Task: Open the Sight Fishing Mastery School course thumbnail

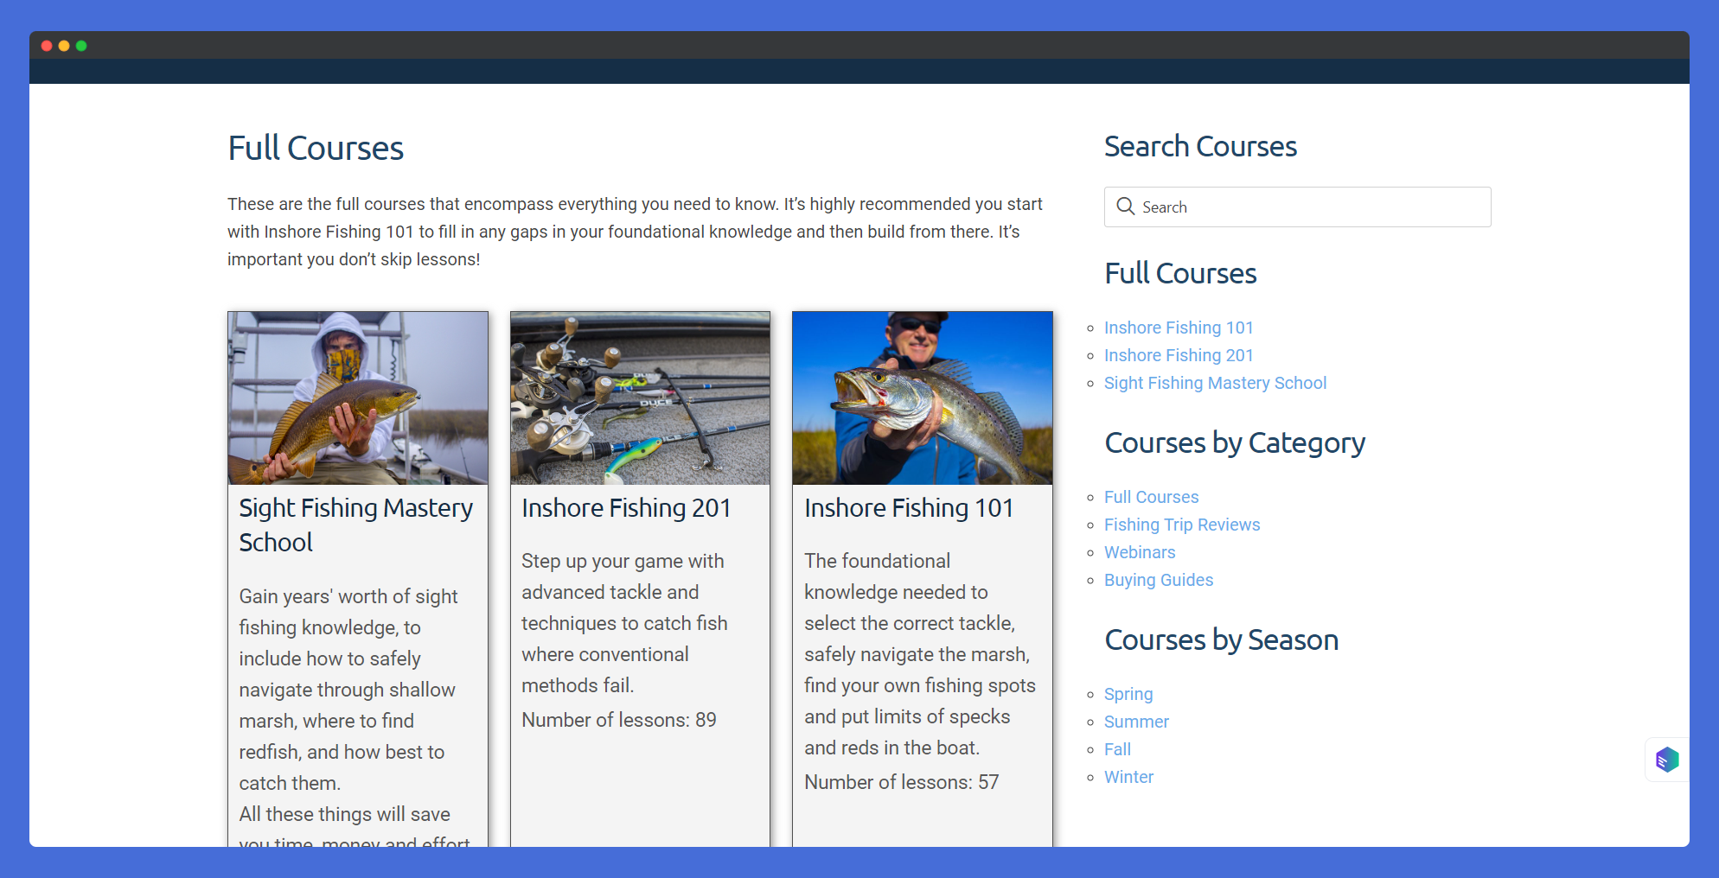Action: 357,398
